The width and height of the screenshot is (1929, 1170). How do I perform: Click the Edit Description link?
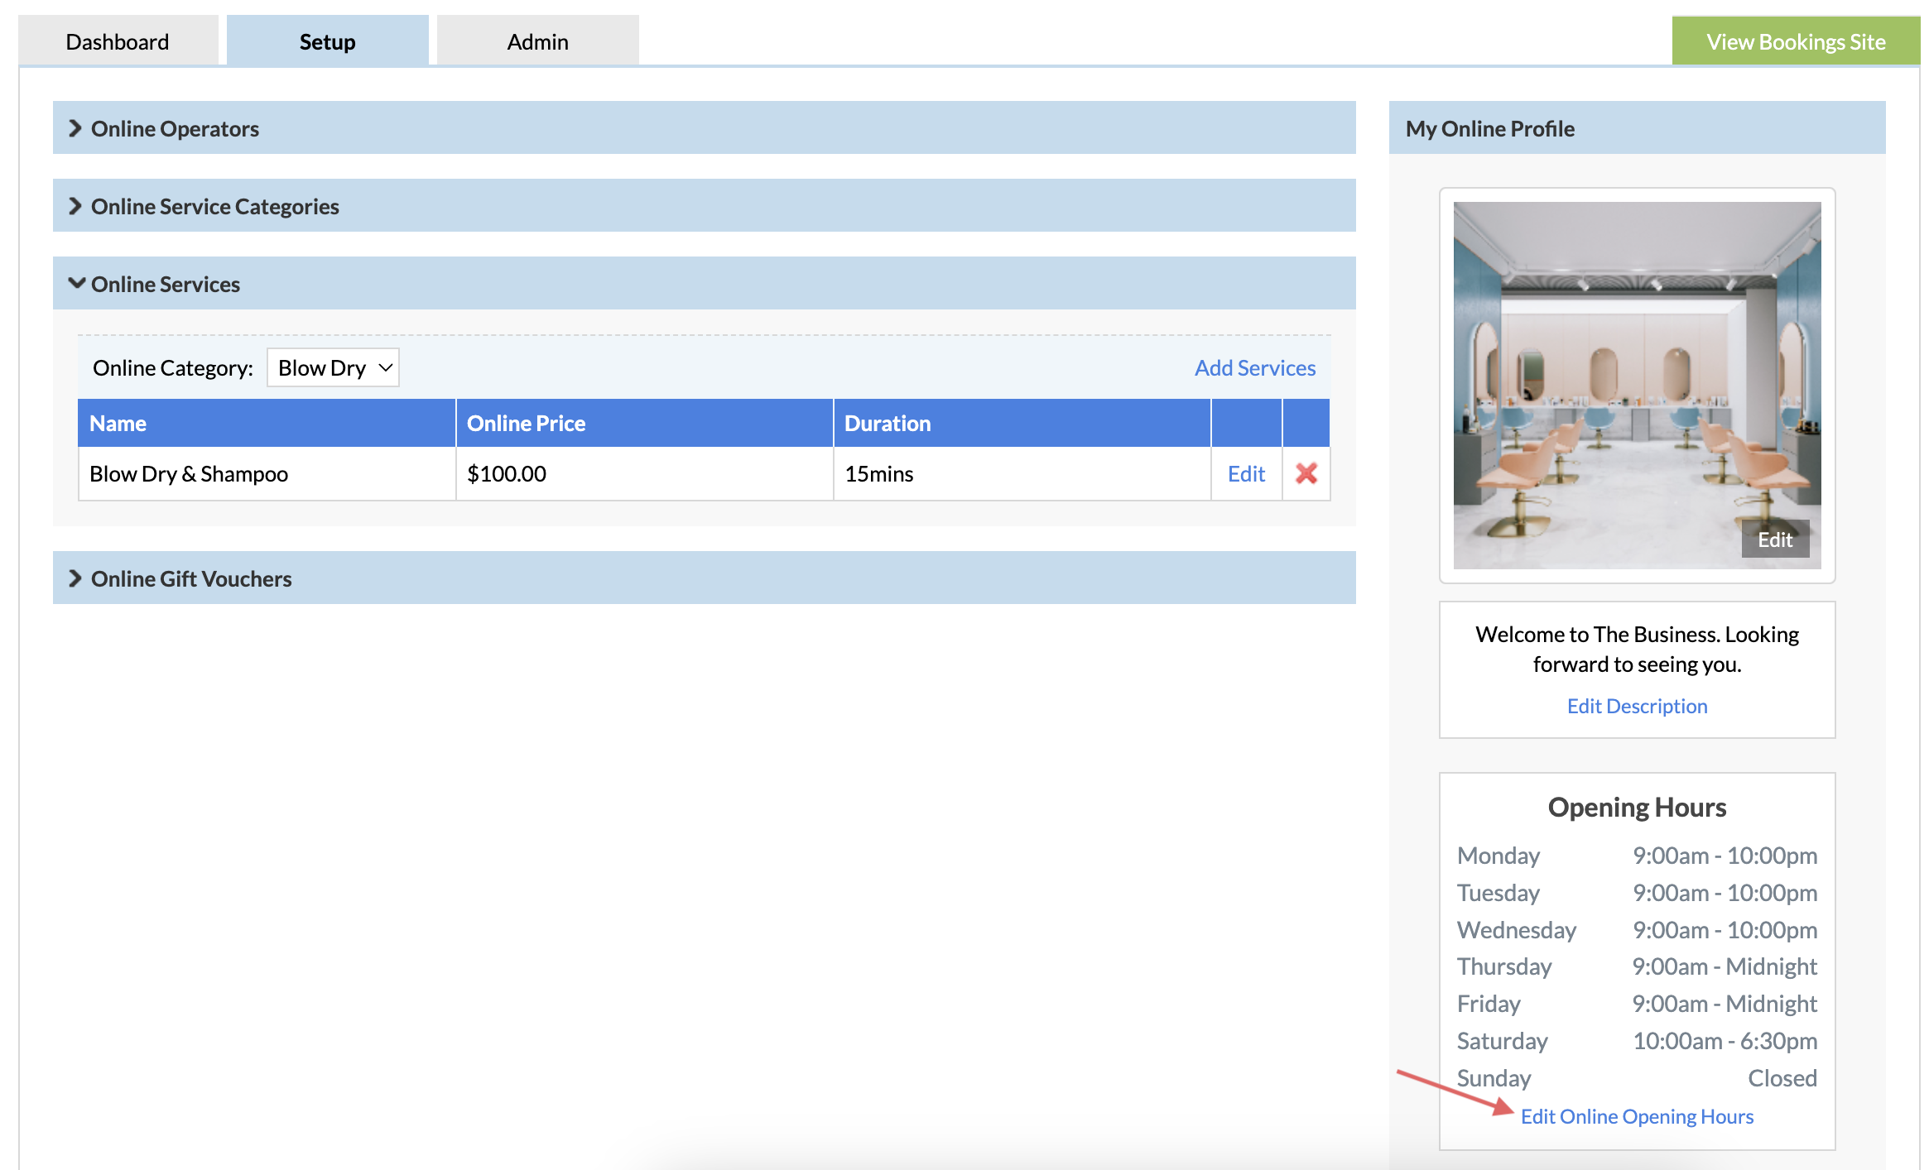pos(1637,706)
